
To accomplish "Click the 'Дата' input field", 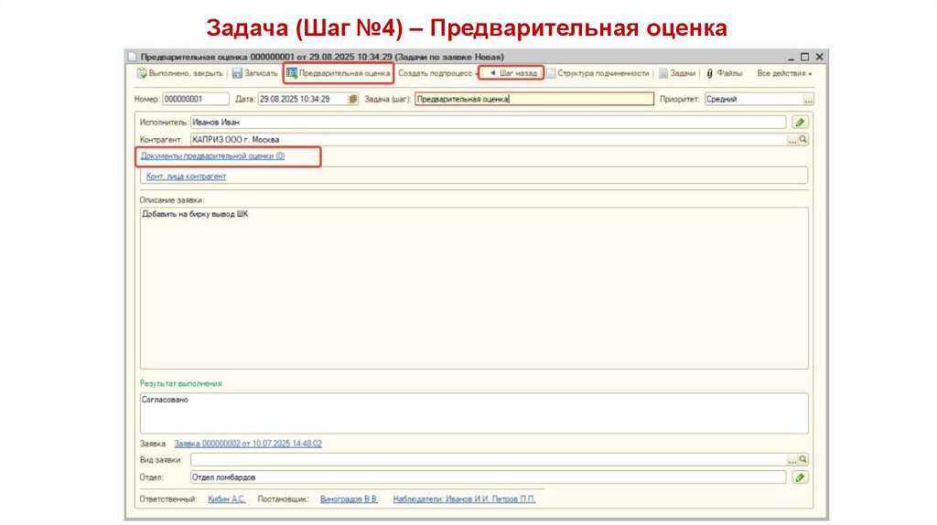I will [302, 99].
